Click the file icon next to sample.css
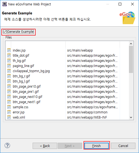Viewport: 139px width, 153px height. tap(9, 107)
